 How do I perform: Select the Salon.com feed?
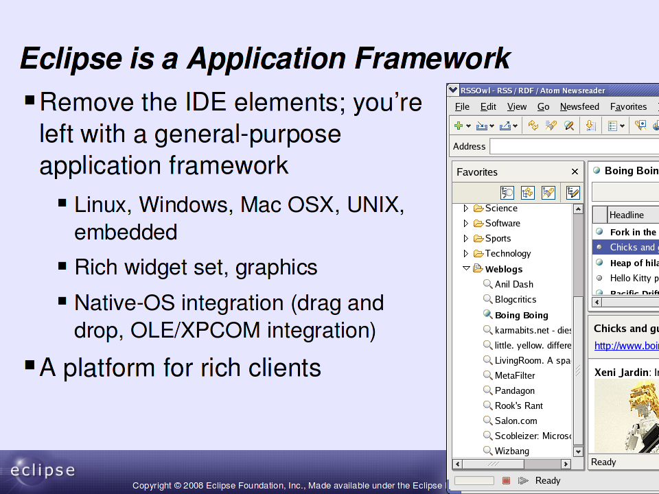(x=516, y=421)
